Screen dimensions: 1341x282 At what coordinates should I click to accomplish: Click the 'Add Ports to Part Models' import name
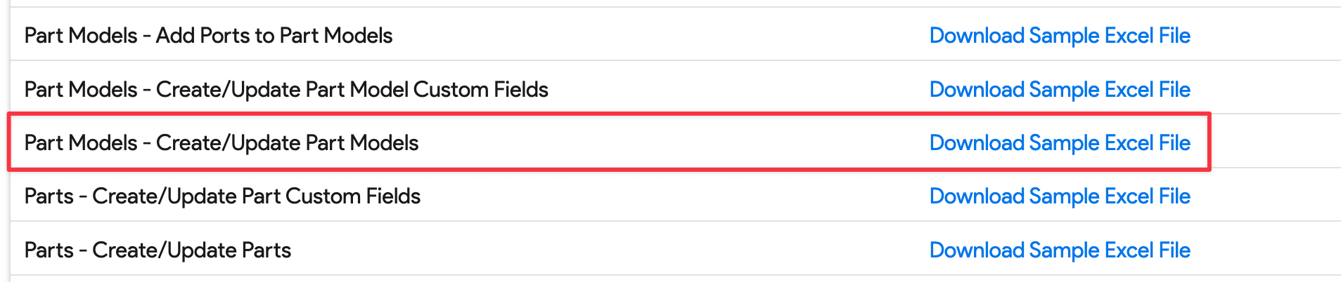(x=274, y=36)
